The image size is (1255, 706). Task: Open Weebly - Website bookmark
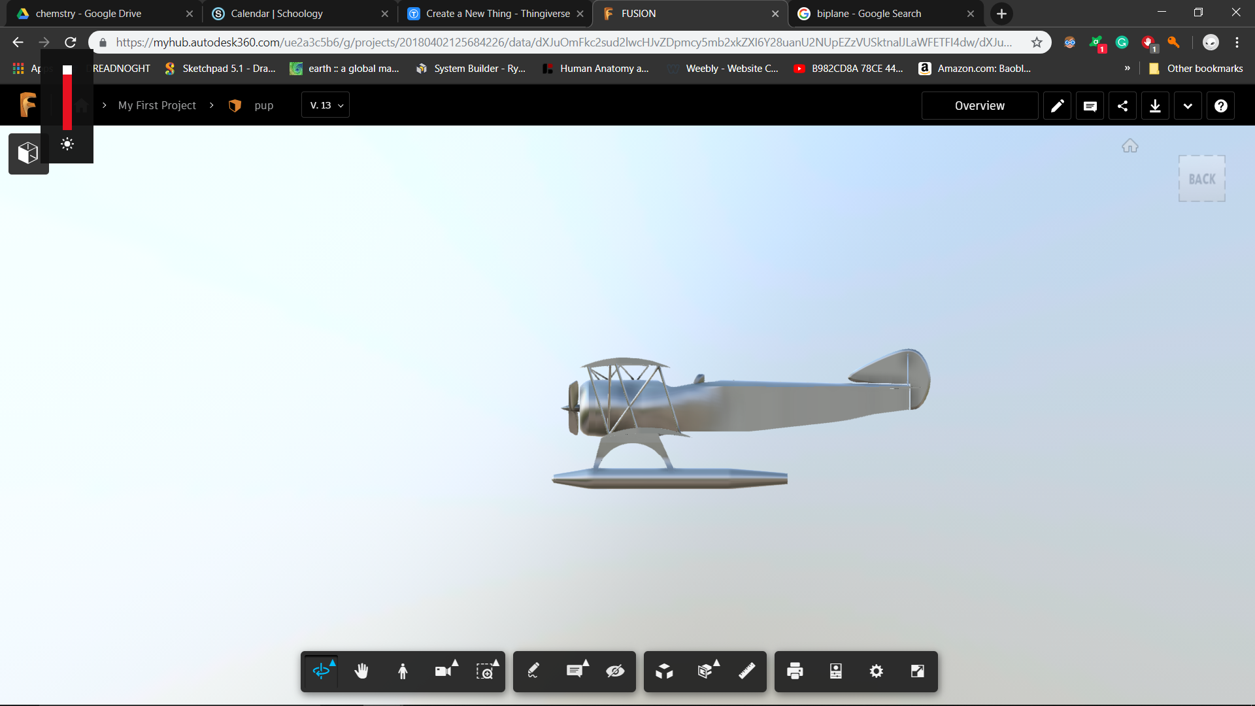[x=723, y=69]
